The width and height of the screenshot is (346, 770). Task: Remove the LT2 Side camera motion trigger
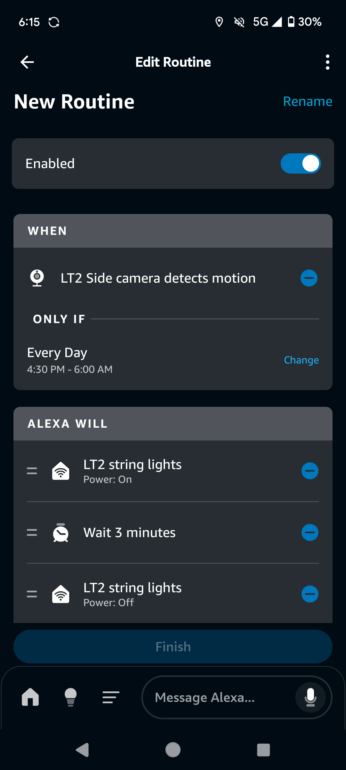[x=309, y=278]
